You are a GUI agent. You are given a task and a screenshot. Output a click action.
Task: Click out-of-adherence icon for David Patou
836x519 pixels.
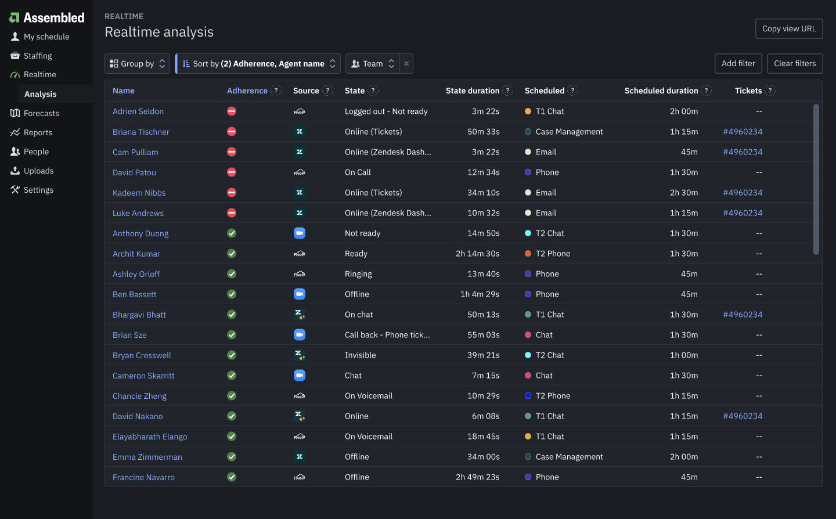pos(232,172)
